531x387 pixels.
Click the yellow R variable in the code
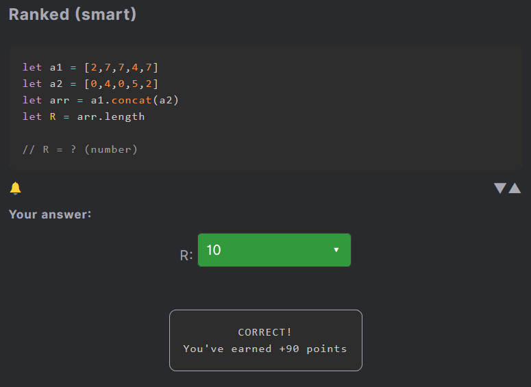(53, 117)
